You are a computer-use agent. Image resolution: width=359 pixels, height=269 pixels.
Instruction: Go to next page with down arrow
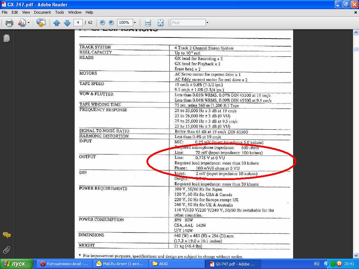(67, 23)
